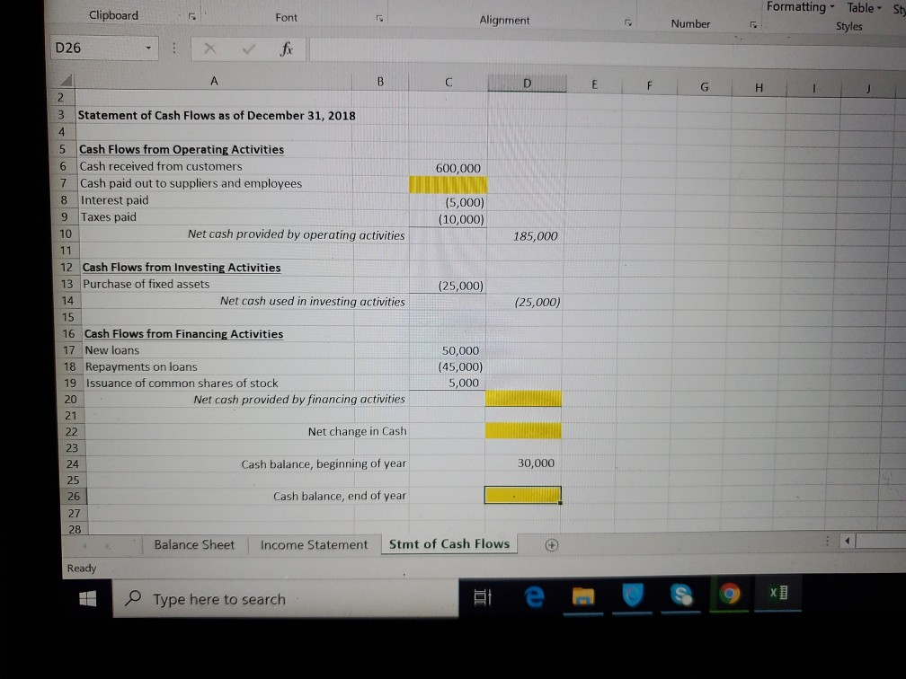Image resolution: width=906 pixels, height=679 pixels.
Task: Select row 26 header
Action: pyautogui.click(x=74, y=496)
